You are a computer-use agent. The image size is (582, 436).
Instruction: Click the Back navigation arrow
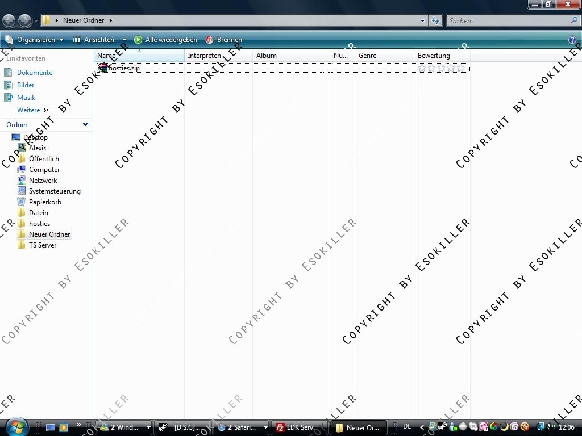click(9, 21)
